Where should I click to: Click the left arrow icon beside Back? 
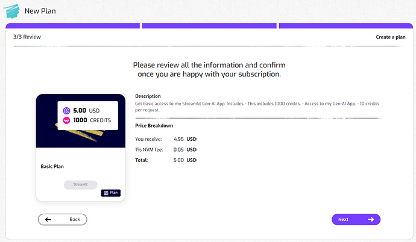coord(48,219)
